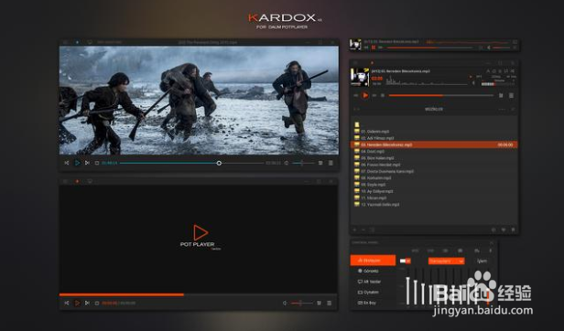Toggle the playlist icon at music player's far right
The width and height of the screenshot is (564, 331).
point(511,95)
